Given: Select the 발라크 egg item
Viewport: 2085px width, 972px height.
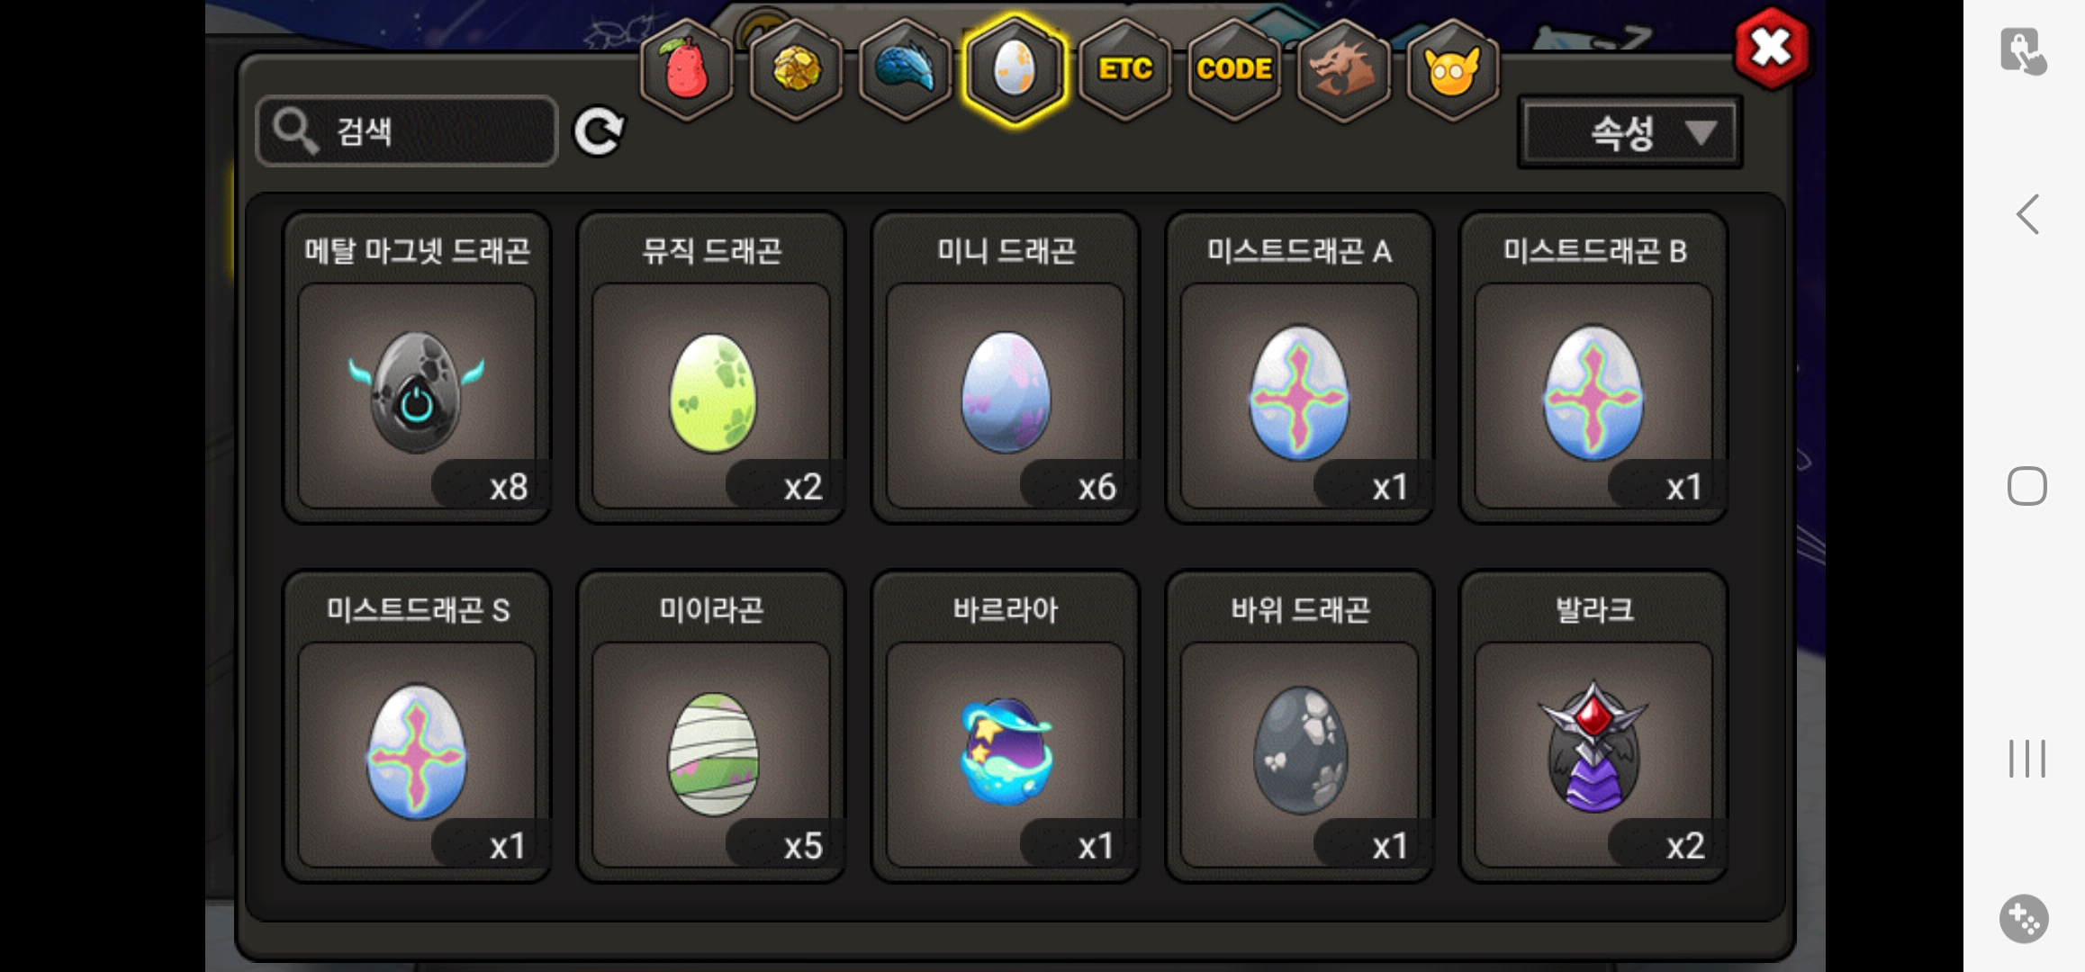Looking at the screenshot, I should pyautogui.click(x=1593, y=726).
